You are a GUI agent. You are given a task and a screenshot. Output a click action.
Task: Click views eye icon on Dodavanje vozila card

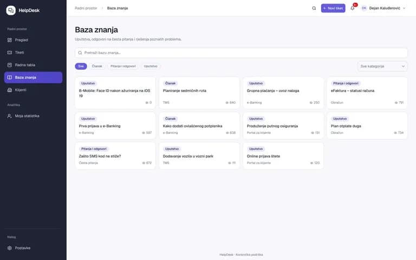tap(230, 163)
